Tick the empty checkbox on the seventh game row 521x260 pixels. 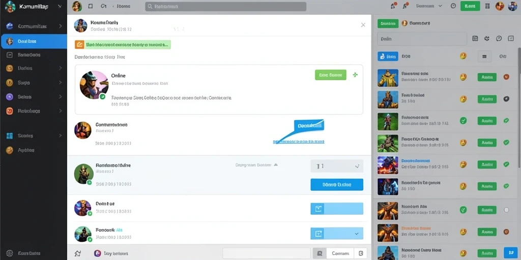coord(506,210)
